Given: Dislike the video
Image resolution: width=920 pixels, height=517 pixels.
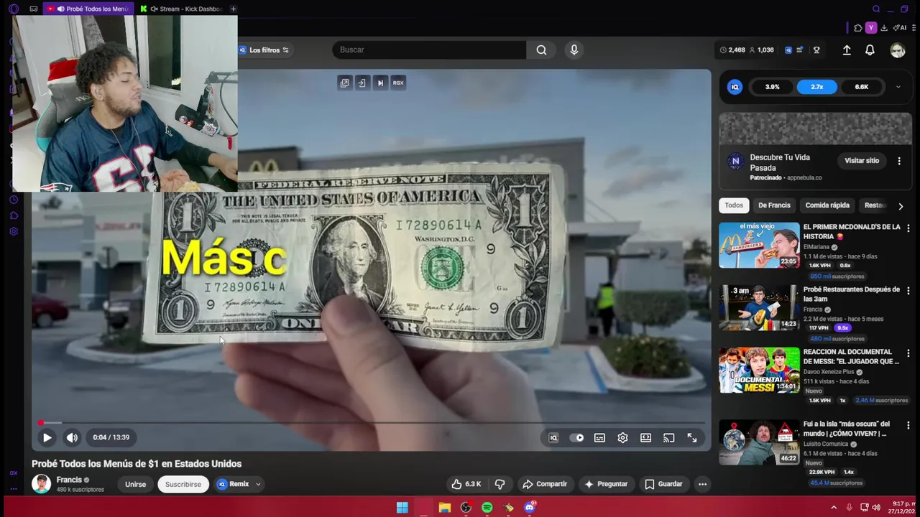Looking at the screenshot, I should [x=500, y=484].
